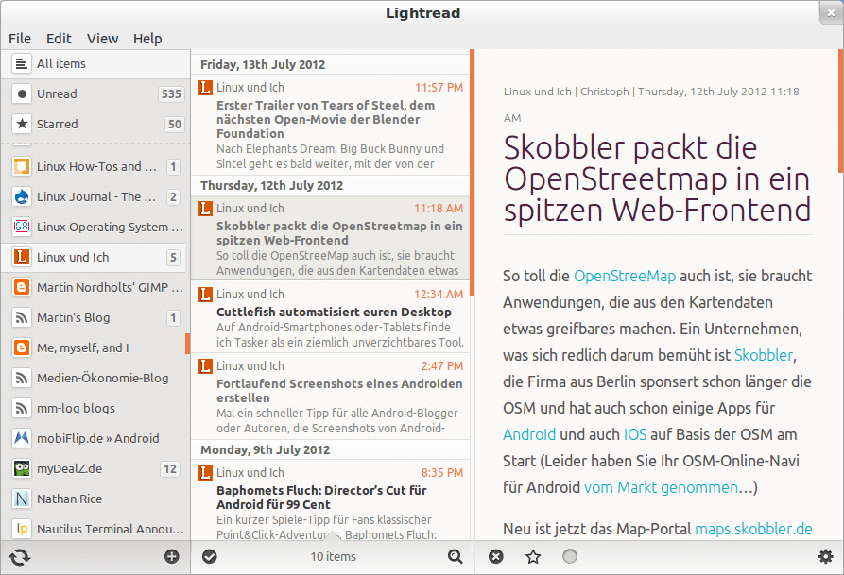Open the View menu
Viewport: 844px width, 575px height.
click(102, 39)
